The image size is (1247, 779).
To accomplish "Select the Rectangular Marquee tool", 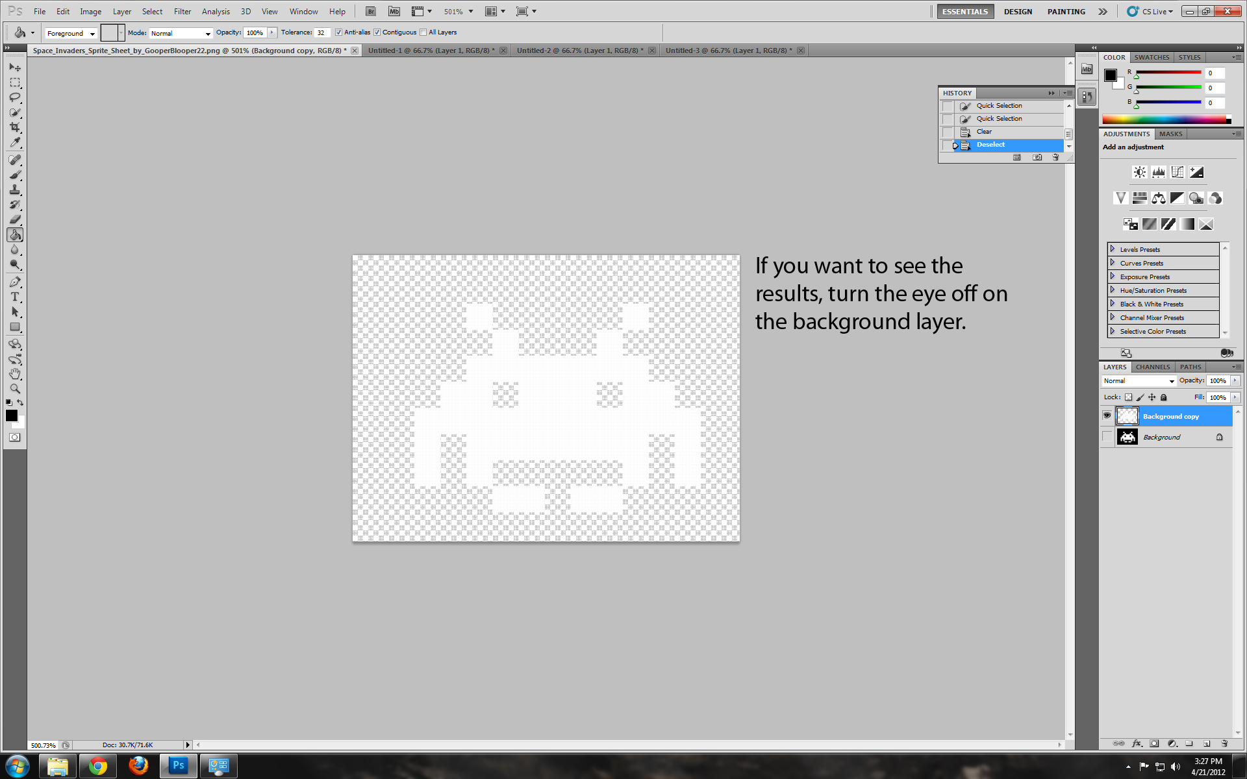I will click(x=15, y=82).
